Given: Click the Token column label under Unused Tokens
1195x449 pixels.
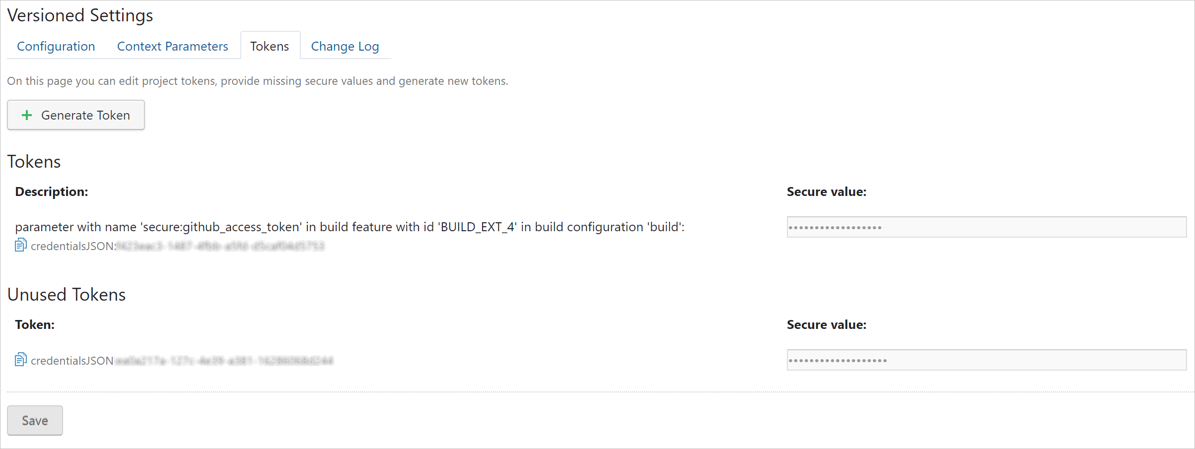Looking at the screenshot, I should 35,324.
